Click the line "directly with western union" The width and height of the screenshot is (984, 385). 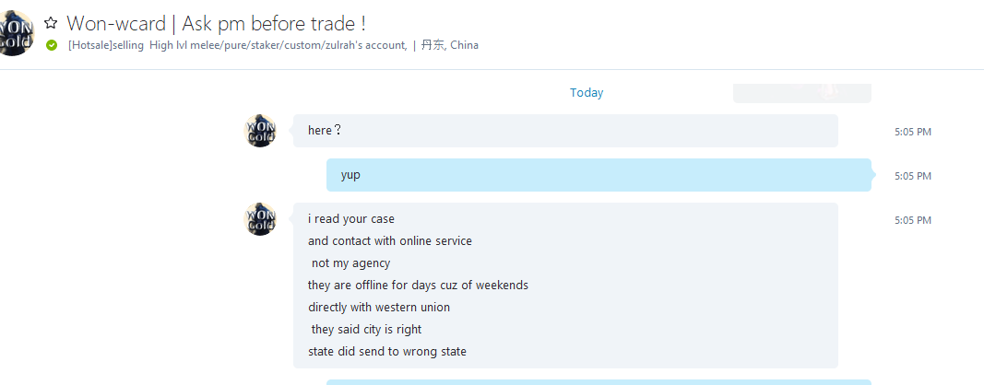[x=379, y=308]
